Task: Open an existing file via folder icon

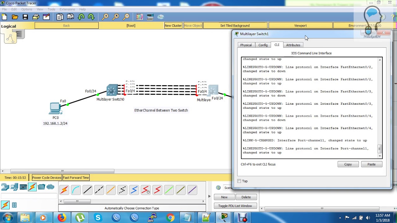Action: (15, 17)
